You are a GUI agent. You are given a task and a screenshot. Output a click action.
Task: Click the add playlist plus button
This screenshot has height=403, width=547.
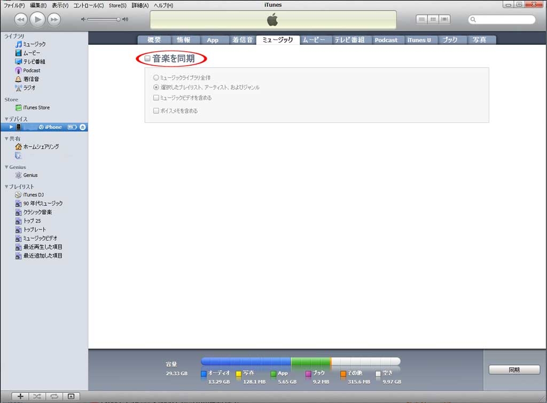point(21,396)
